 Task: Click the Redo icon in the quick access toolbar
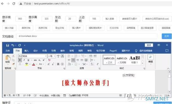[x=20, y=45]
